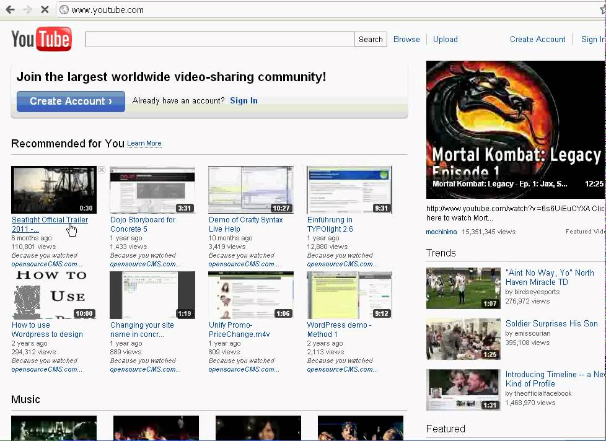Click "Aint No Way, Yo" North Haven title
606x441 pixels.
click(x=550, y=277)
